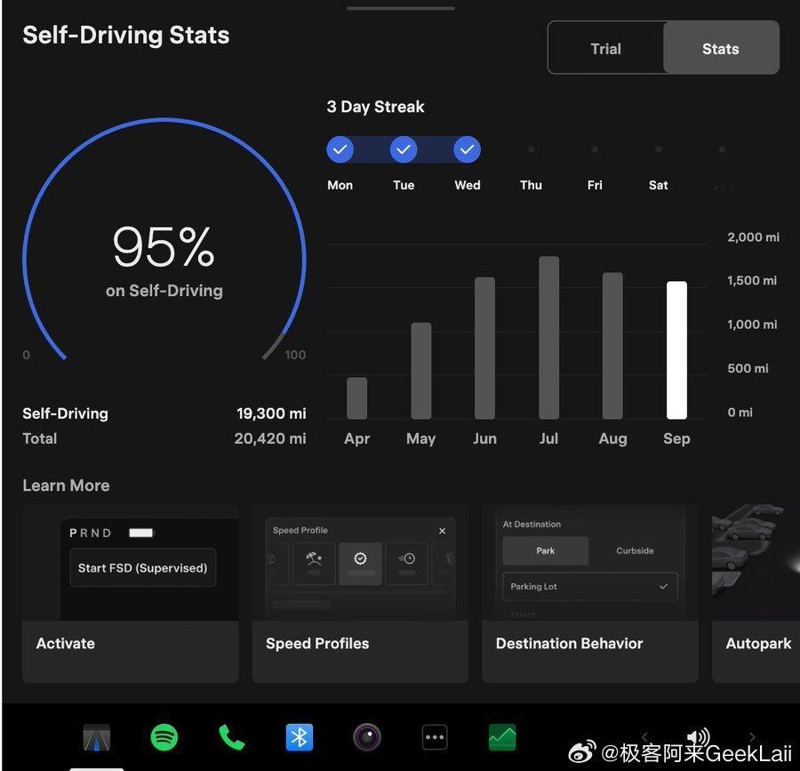Open the Camera app icon
This screenshot has width=800, height=771.
tap(367, 737)
